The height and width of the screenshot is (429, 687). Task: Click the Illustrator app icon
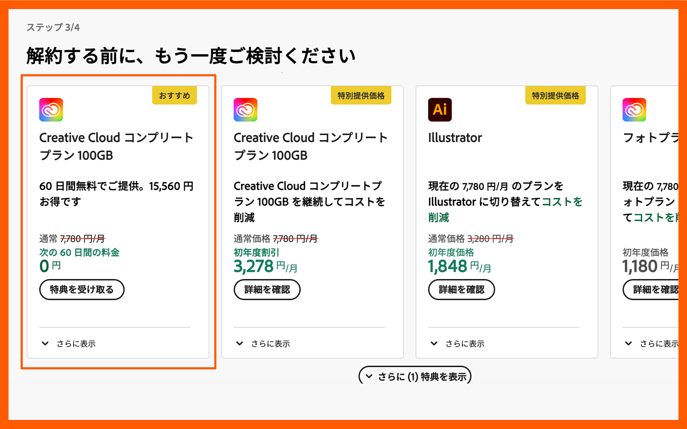439,109
